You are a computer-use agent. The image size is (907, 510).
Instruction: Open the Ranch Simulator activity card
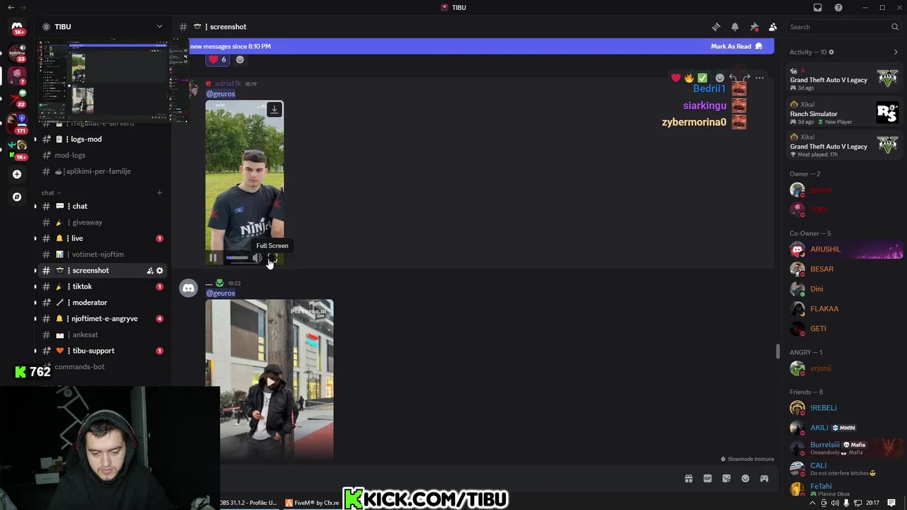(844, 113)
